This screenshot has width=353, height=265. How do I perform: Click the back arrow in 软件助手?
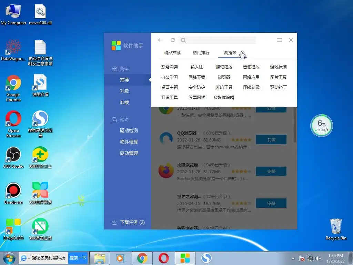pos(160,40)
